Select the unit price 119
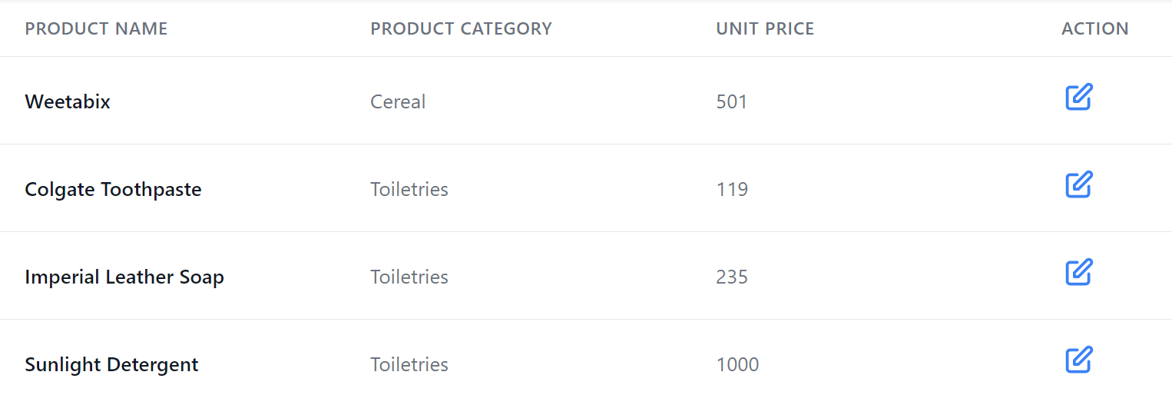 (x=732, y=189)
